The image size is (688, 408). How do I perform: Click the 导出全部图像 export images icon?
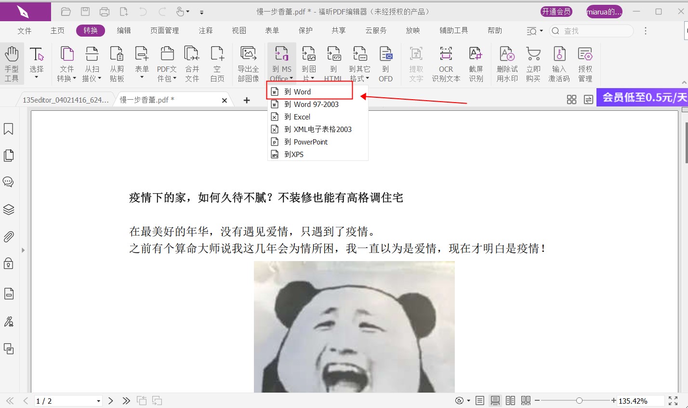248,63
